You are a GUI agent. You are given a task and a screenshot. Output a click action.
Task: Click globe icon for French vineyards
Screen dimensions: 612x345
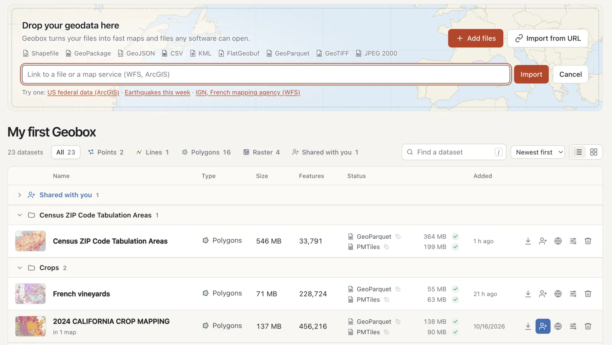pos(558,294)
